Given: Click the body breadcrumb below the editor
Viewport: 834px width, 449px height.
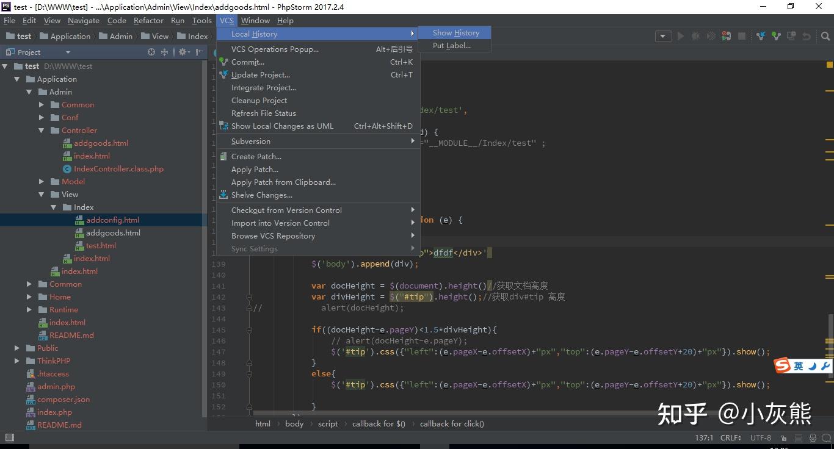Looking at the screenshot, I should [294, 423].
